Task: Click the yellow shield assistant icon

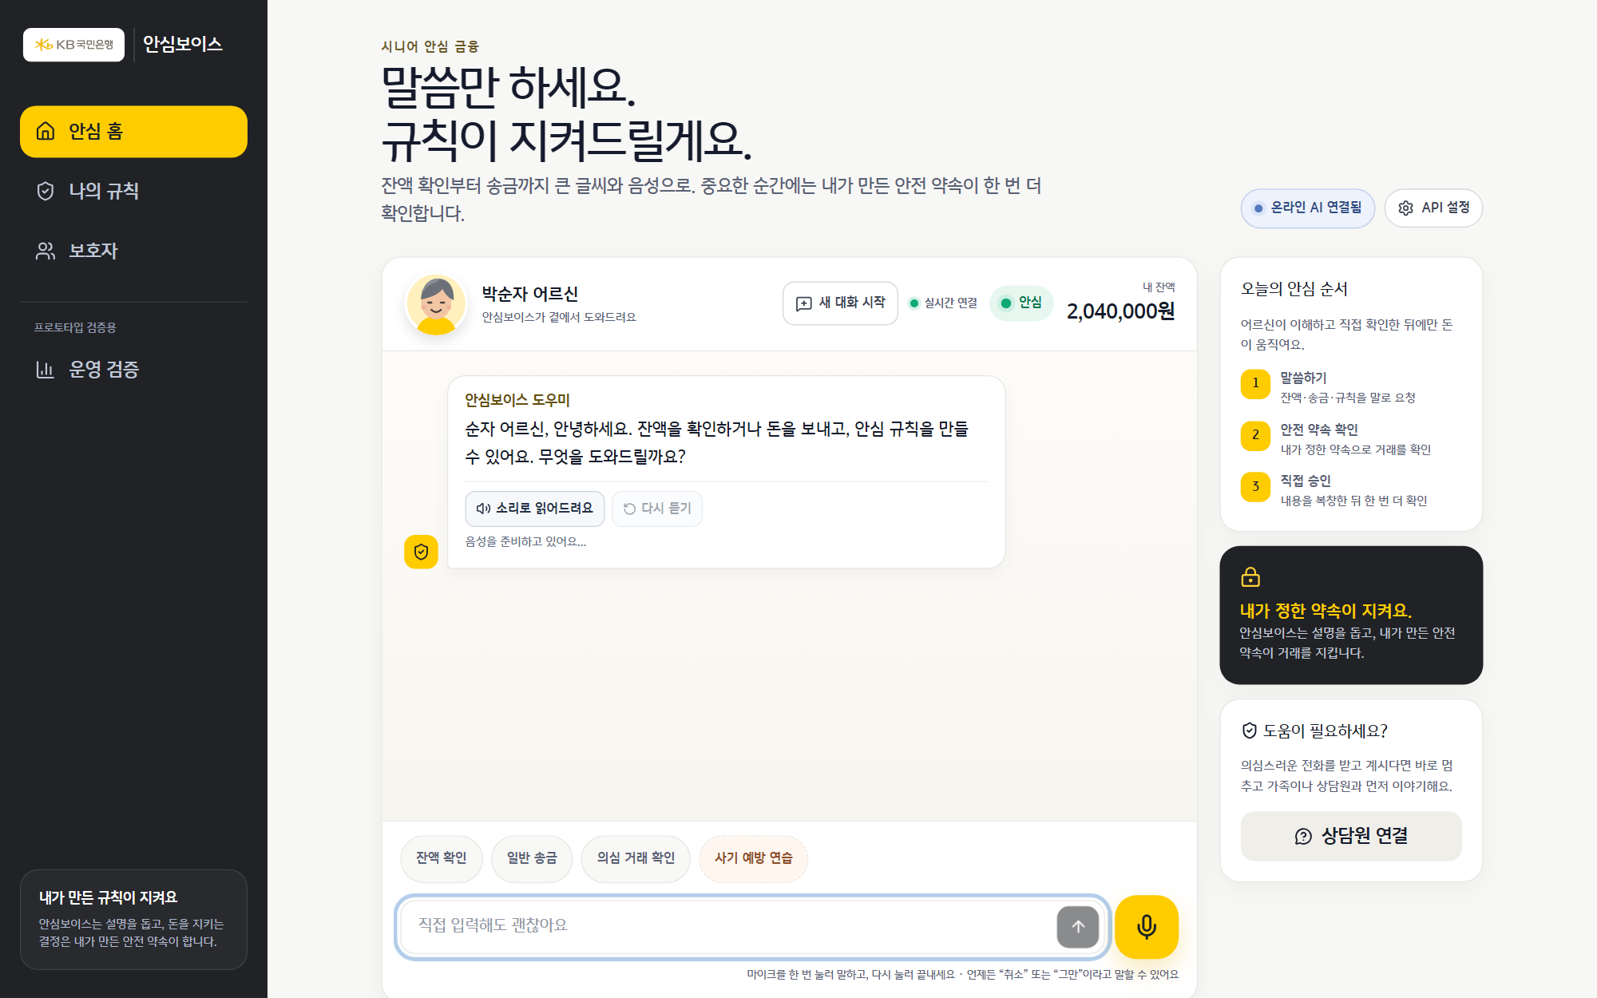Action: pos(421,552)
